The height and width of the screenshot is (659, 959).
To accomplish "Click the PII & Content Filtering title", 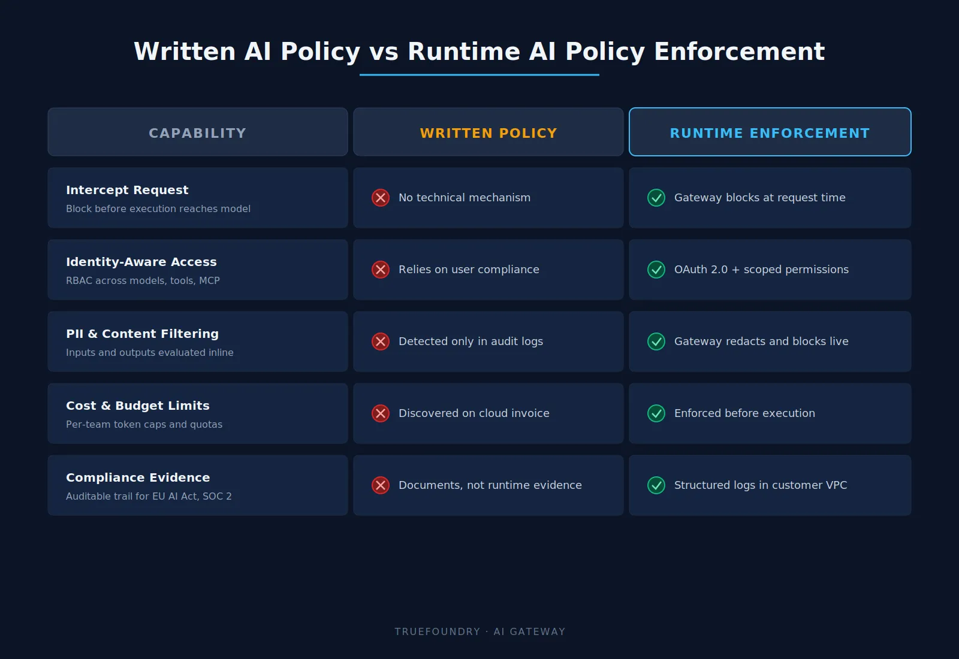I will pyautogui.click(x=143, y=334).
